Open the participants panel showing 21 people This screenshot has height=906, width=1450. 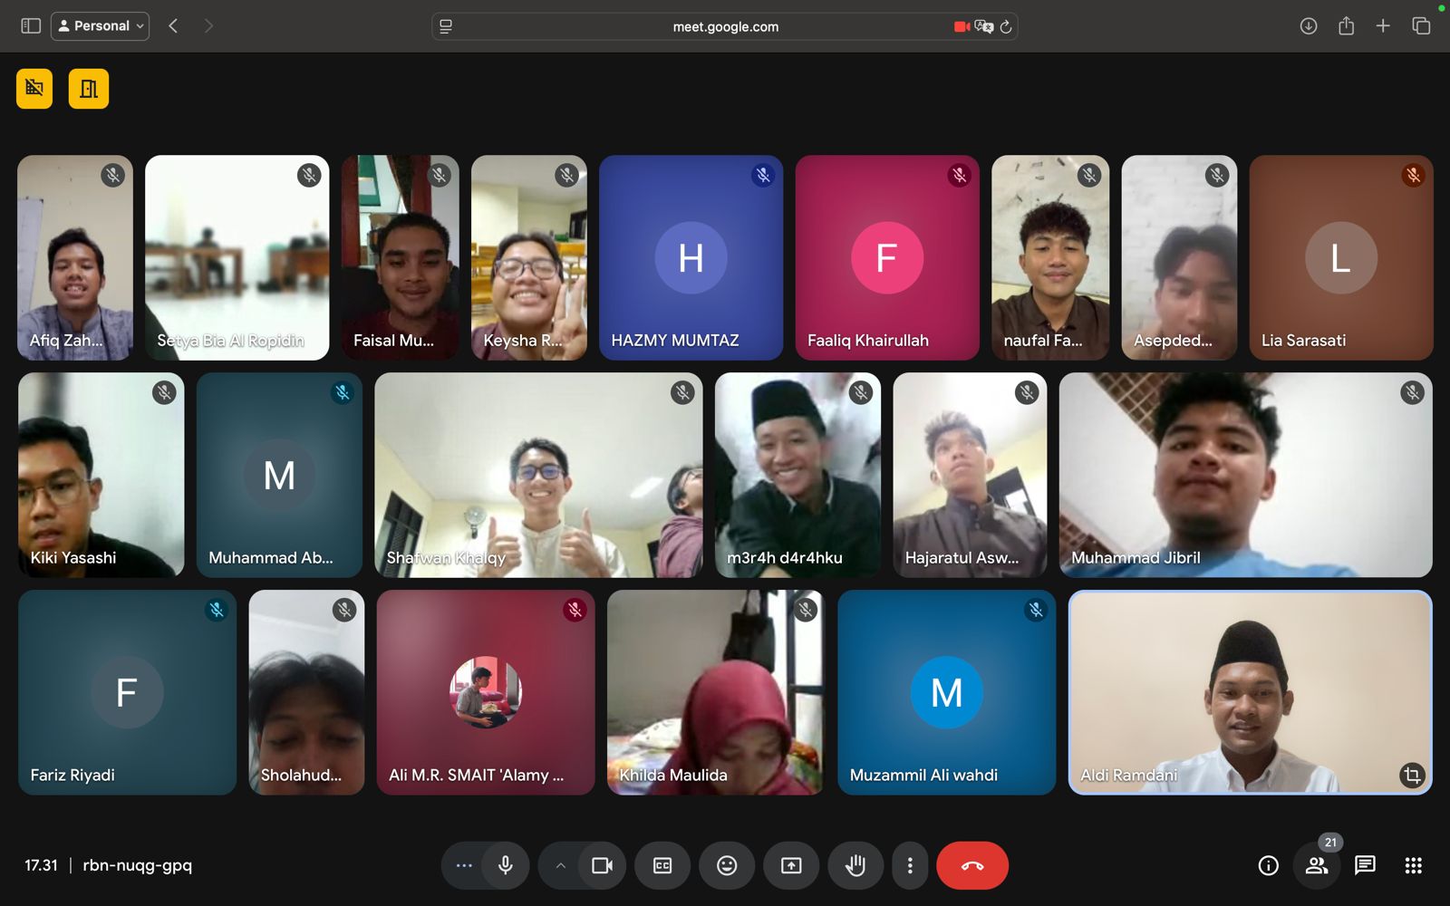click(1317, 865)
